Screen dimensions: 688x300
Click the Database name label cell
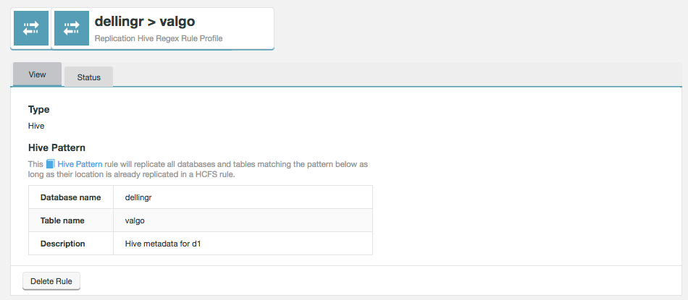pyautogui.click(x=70, y=197)
